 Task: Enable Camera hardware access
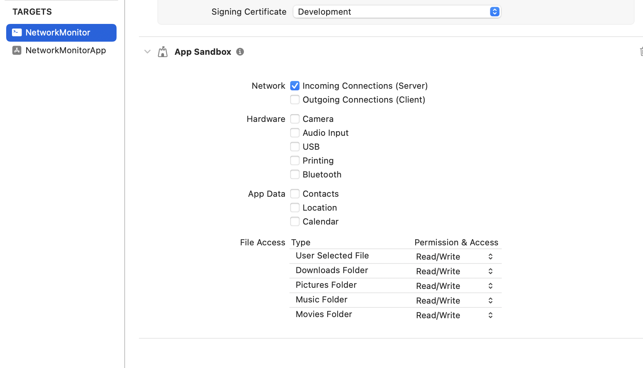[295, 119]
